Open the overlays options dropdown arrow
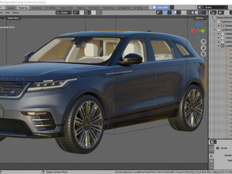Viewport: 232px width, 174px height. 178,13
